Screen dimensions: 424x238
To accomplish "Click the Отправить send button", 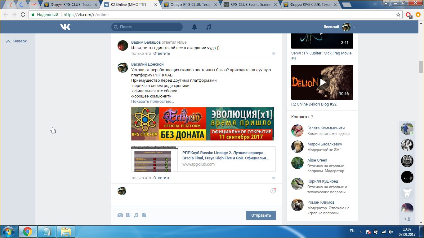I will point(261,215).
